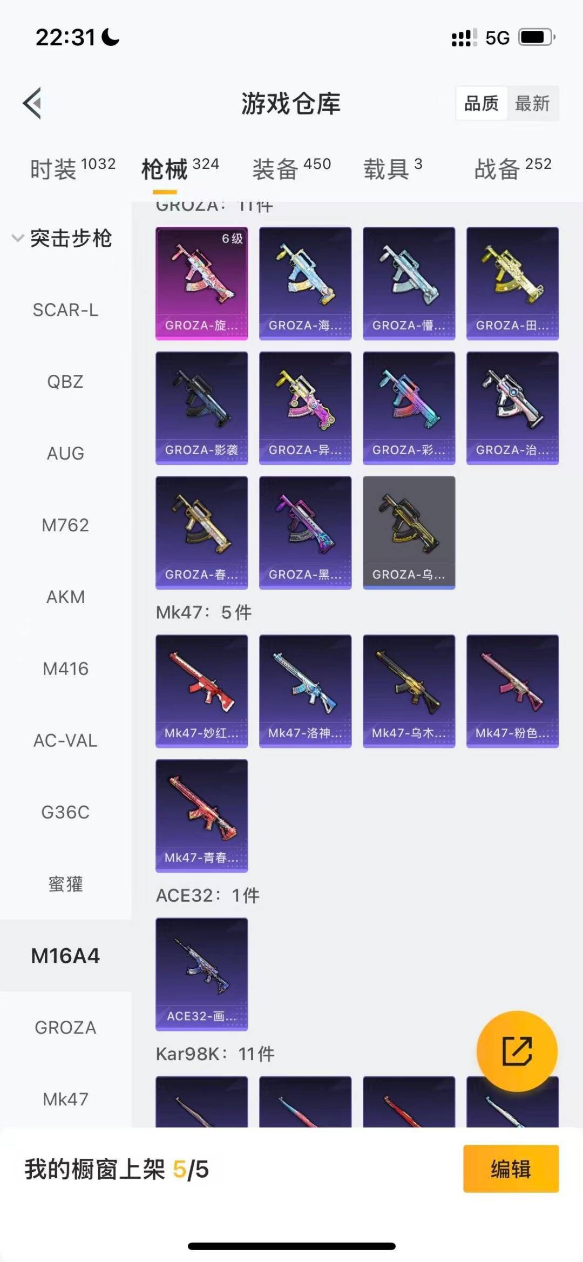Open the level 6 pink GROZA skin
This screenshot has width=583, height=1262.
tap(202, 284)
